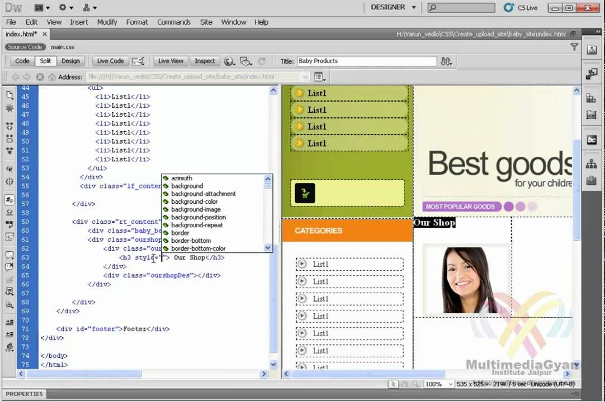Open the File menu
This screenshot has width=605, height=402.
[x=11, y=22]
